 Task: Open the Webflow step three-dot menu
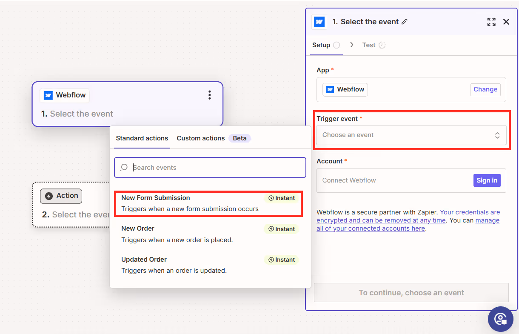pos(209,95)
